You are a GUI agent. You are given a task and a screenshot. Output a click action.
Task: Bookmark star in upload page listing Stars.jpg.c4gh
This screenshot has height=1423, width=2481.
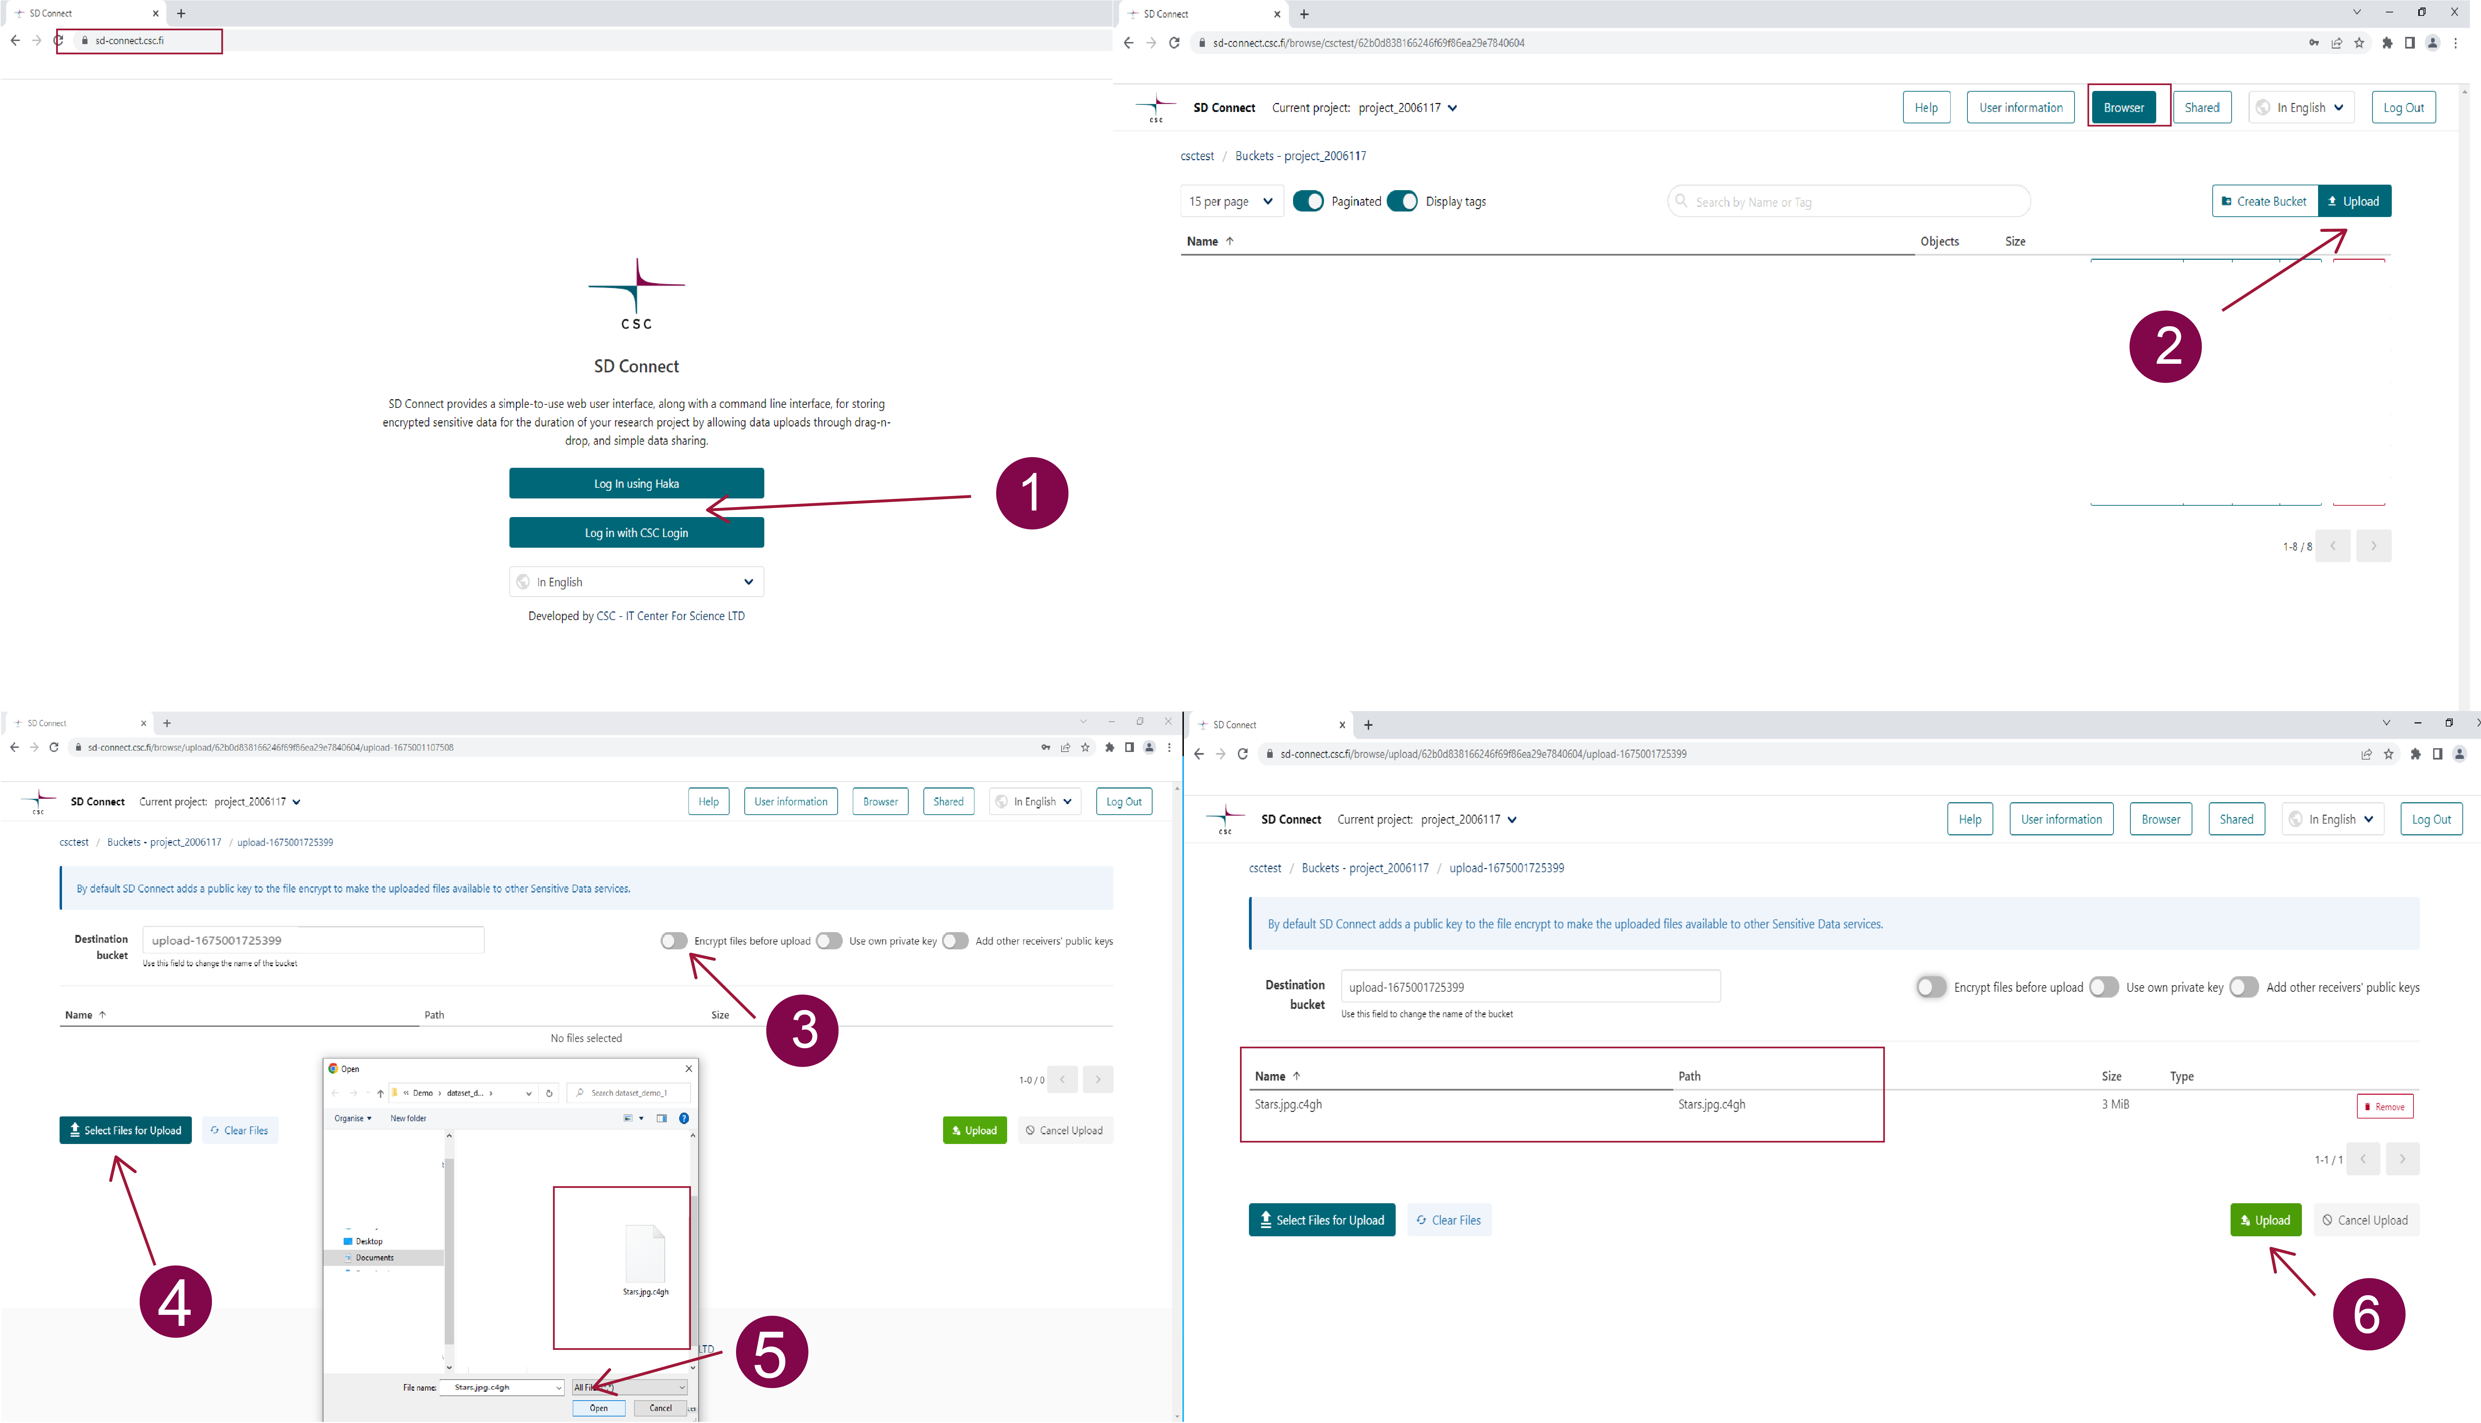pyautogui.click(x=2388, y=754)
